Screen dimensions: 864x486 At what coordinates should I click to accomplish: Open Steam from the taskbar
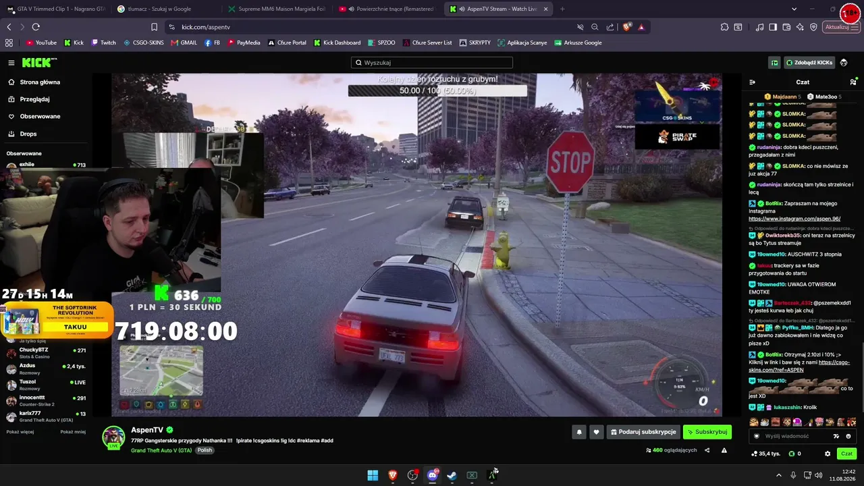pyautogui.click(x=452, y=475)
